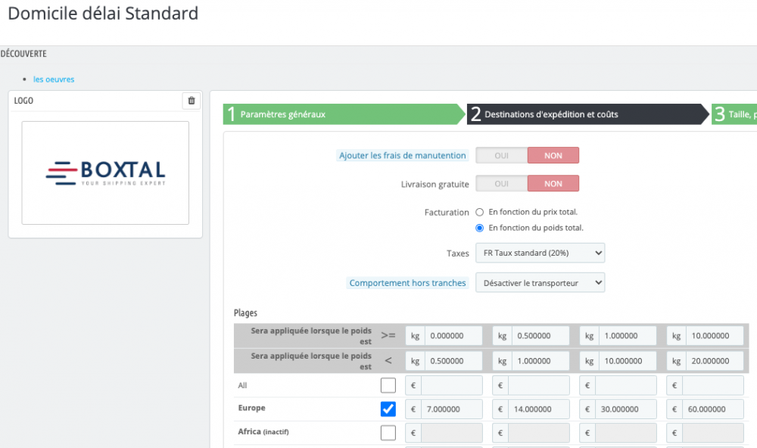
Task: Click the first lower weight bound field 0.000000
Action: coord(452,335)
